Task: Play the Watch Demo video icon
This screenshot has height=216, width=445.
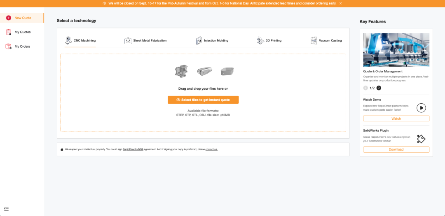Action: (x=422, y=108)
